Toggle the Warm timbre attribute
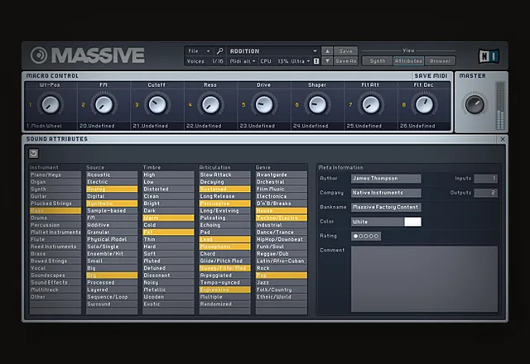 tap(168, 218)
